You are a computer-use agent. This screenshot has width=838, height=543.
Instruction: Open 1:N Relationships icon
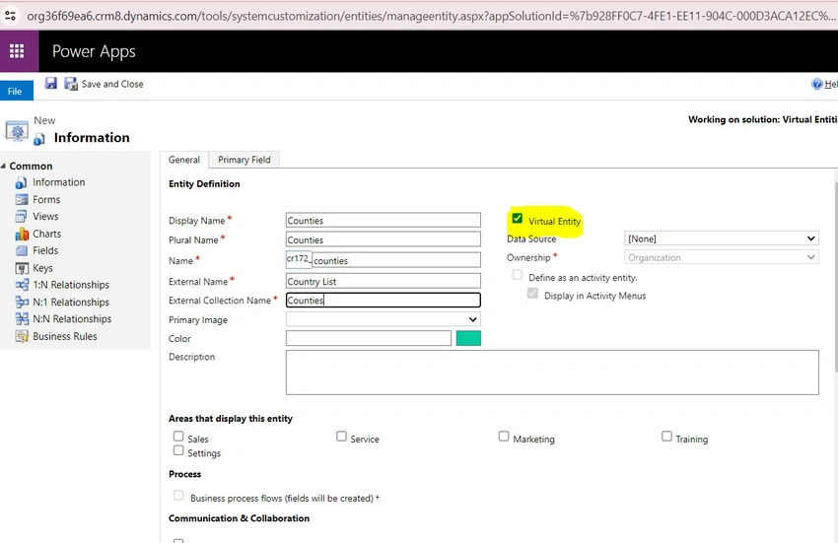[x=22, y=285]
